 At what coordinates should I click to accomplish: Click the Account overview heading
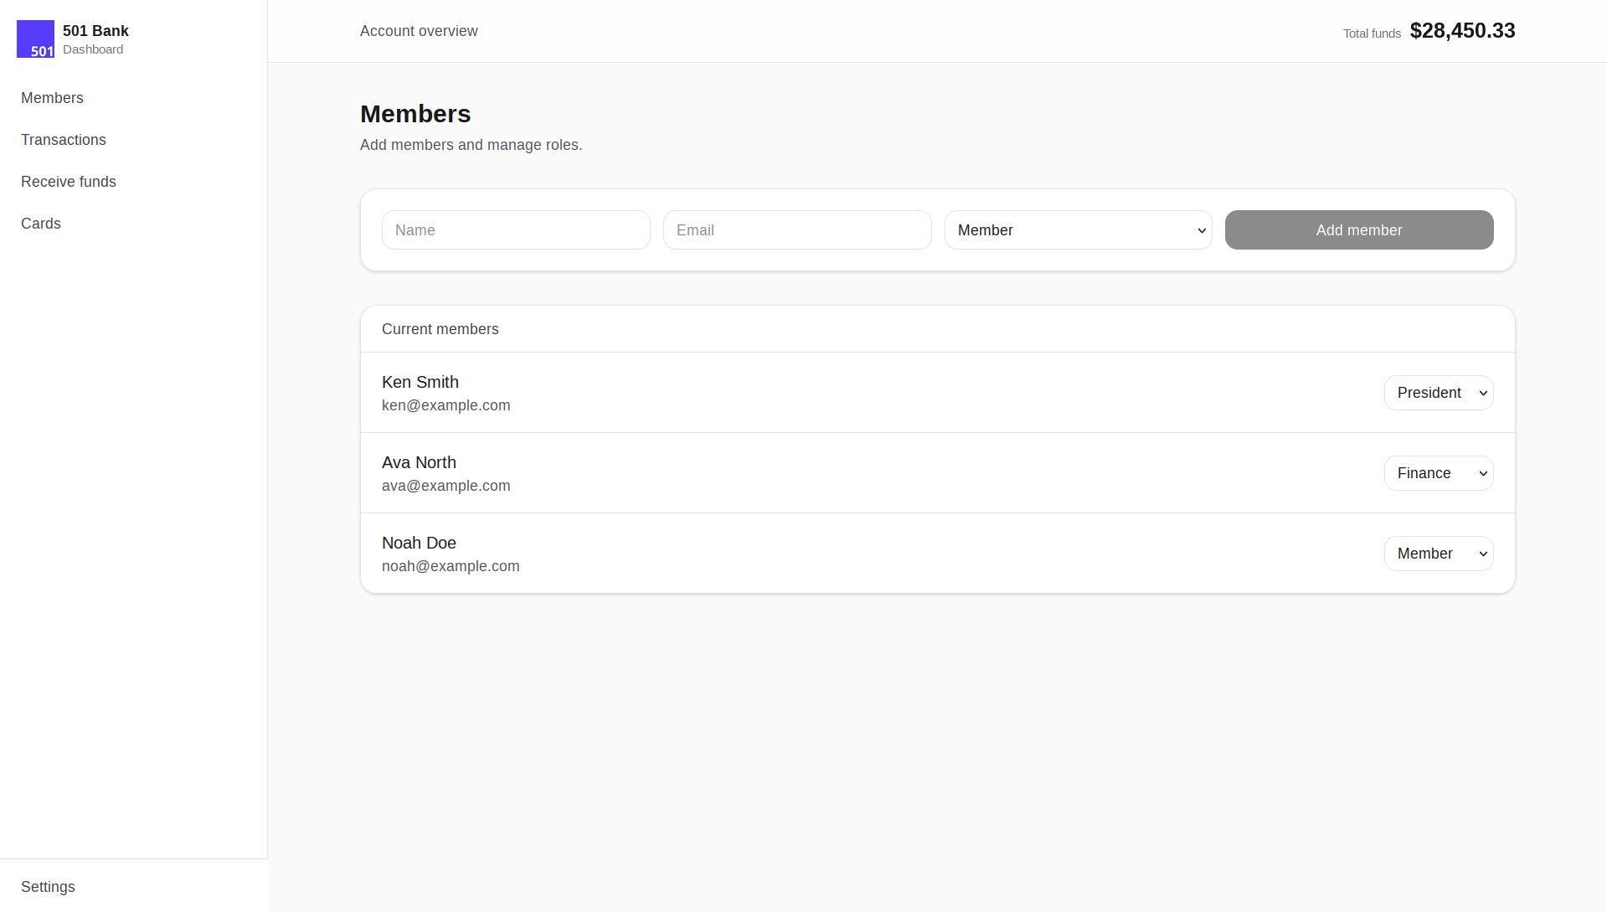[x=419, y=31]
